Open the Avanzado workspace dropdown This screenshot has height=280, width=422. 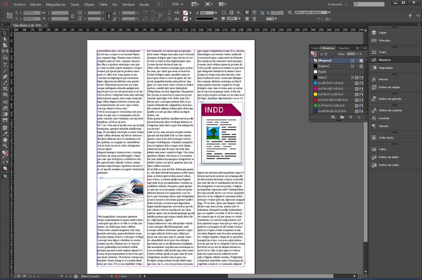[x=337, y=4]
